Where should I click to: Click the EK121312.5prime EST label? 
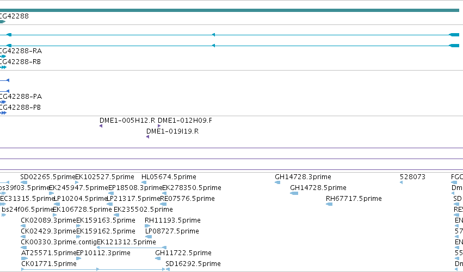point(126,242)
